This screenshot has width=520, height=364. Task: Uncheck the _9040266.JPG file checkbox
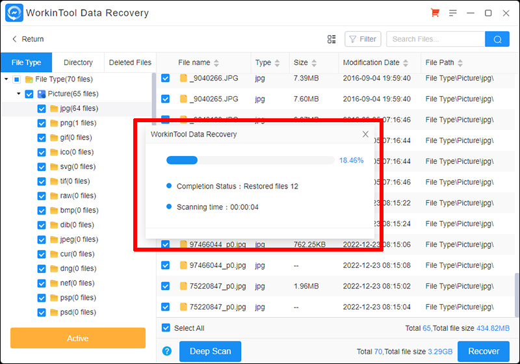(166, 78)
